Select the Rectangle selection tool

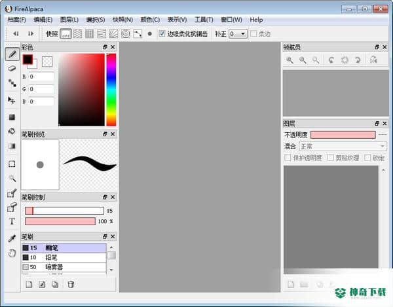(x=12, y=164)
